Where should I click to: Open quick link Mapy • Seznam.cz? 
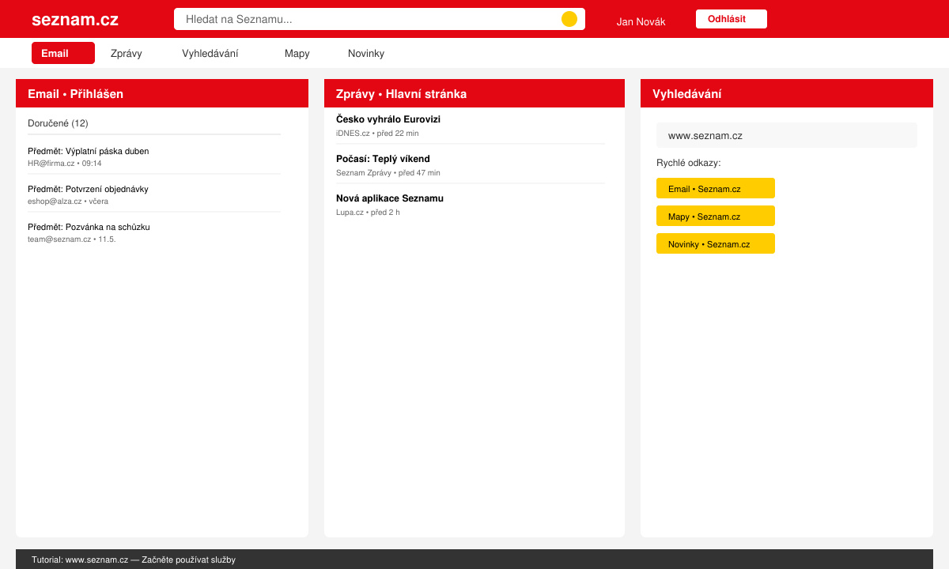point(716,216)
